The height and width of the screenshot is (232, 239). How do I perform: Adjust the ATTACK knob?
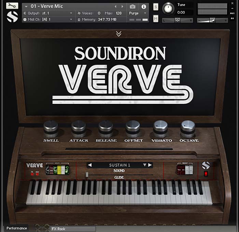[x=79, y=129]
